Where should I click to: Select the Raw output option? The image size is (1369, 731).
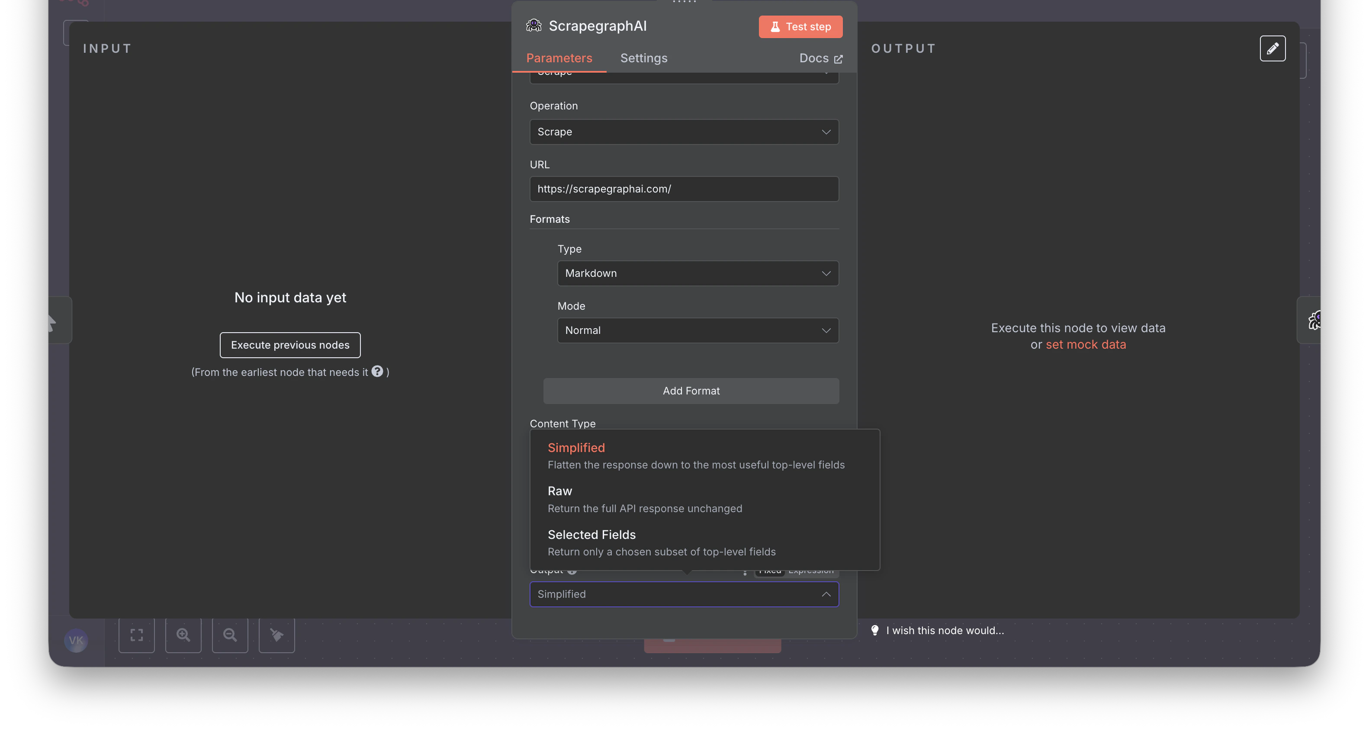pyautogui.click(x=705, y=500)
